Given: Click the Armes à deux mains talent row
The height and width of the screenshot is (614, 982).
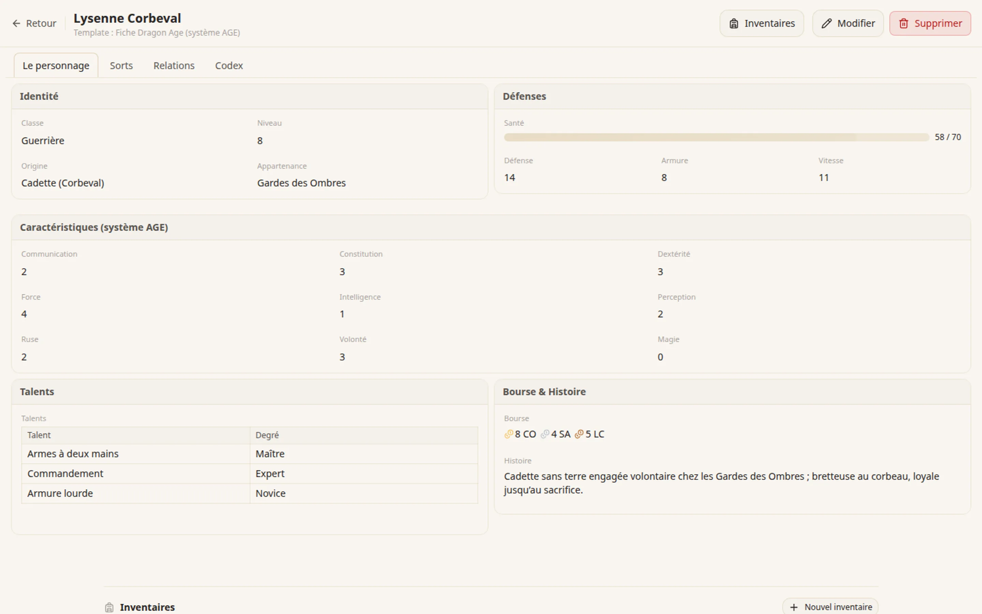Looking at the screenshot, I should pos(250,454).
